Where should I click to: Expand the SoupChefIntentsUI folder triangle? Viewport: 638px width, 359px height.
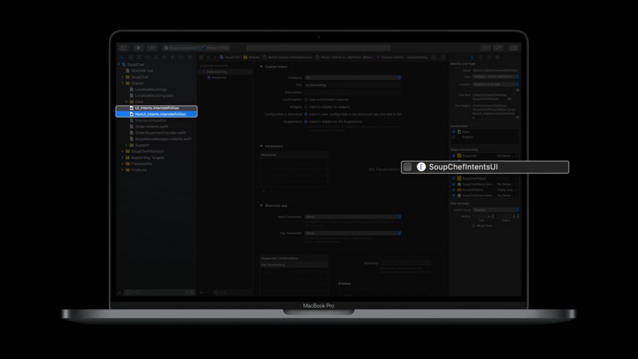[123, 151]
